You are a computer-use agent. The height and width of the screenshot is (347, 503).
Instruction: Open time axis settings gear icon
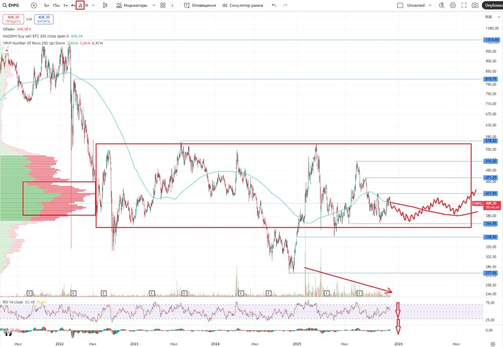pyautogui.click(x=493, y=344)
